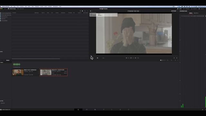Switch to the Meters tab
206x116 pixels.
coord(191,13)
